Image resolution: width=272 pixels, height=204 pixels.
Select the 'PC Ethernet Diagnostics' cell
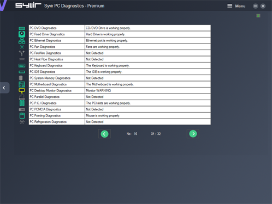(57, 41)
